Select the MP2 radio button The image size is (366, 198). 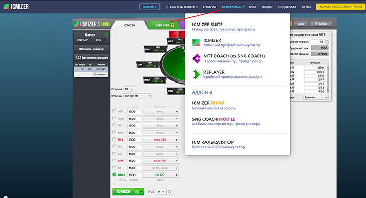click(114, 139)
